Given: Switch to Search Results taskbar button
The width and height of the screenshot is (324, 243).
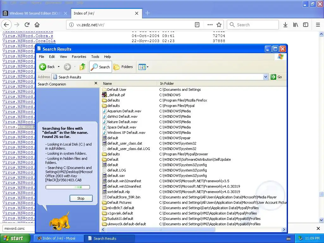Looking at the screenshot, I should (110, 239).
